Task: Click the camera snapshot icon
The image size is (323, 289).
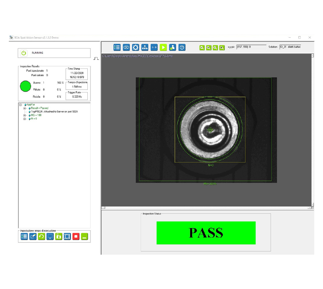Action: [x=59, y=237]
